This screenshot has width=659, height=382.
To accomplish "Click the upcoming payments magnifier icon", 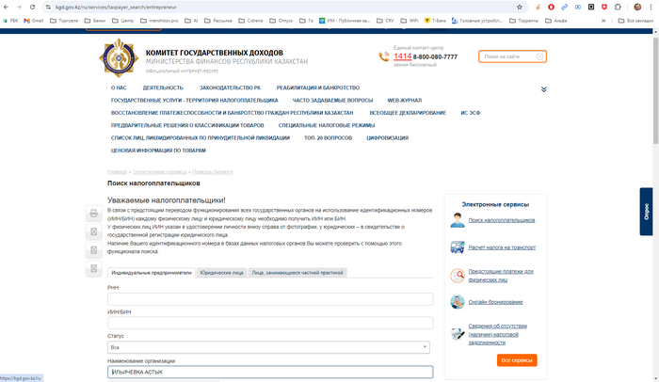I will pyautogui.click(x=458, y=276).
